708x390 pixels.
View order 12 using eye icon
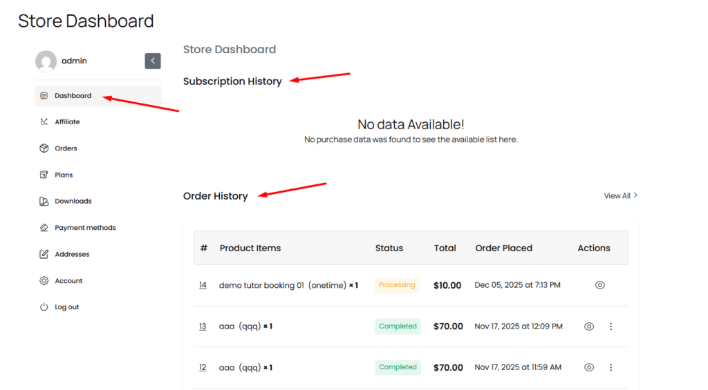589,368
